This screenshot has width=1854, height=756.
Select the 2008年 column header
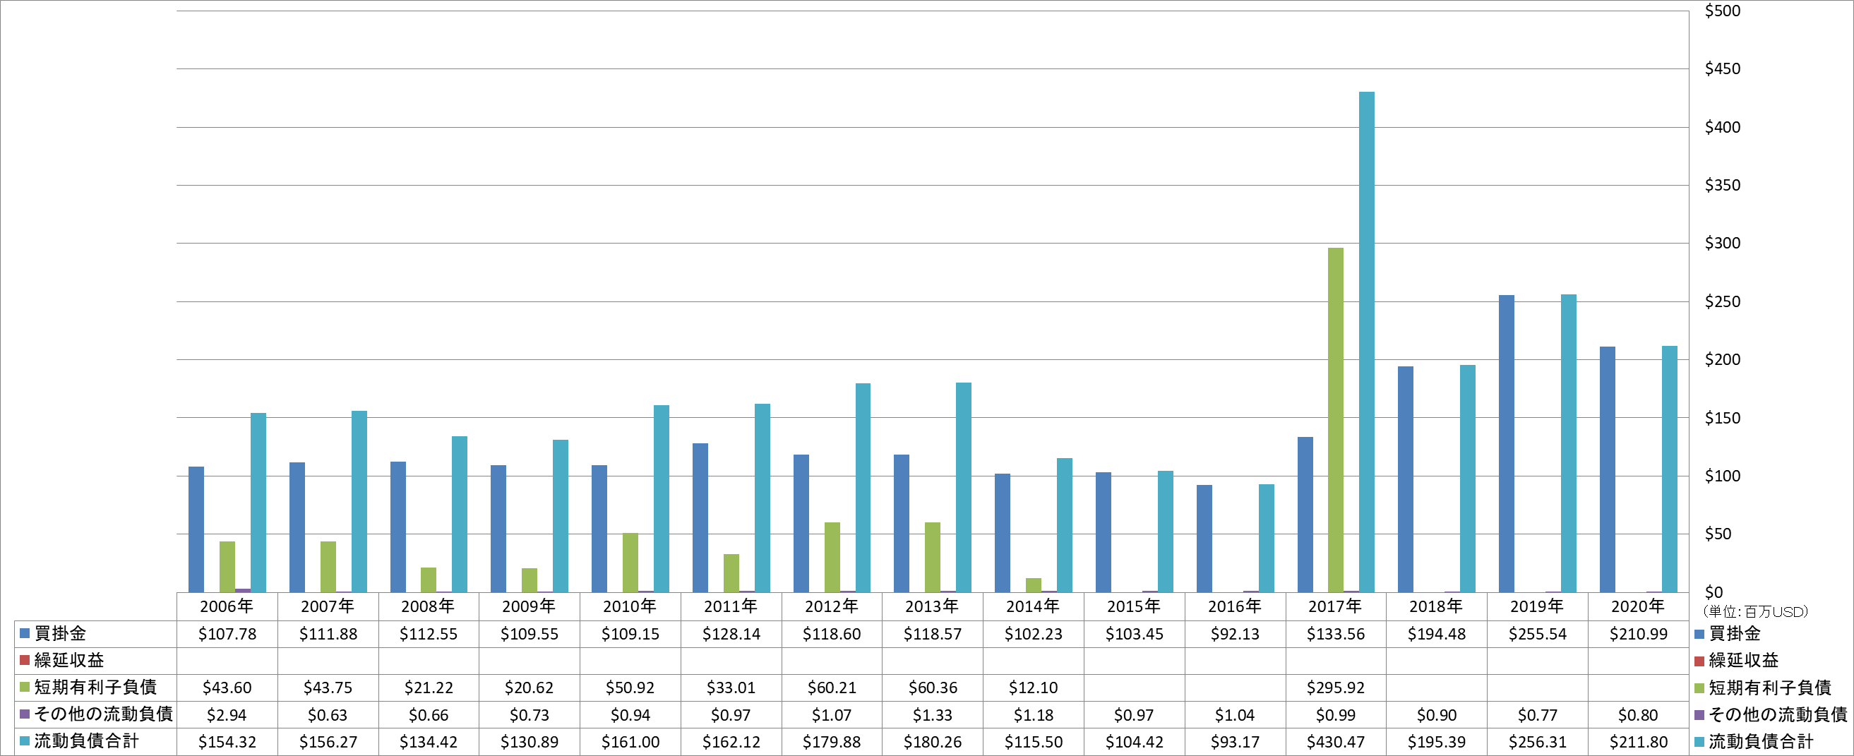point(429,606)
